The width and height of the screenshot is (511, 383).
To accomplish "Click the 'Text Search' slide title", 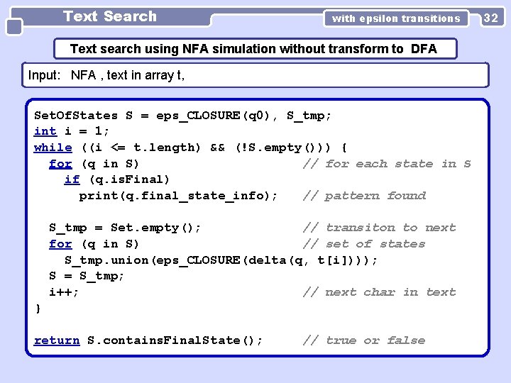I will pyautogui.click(x=110, y=16).
